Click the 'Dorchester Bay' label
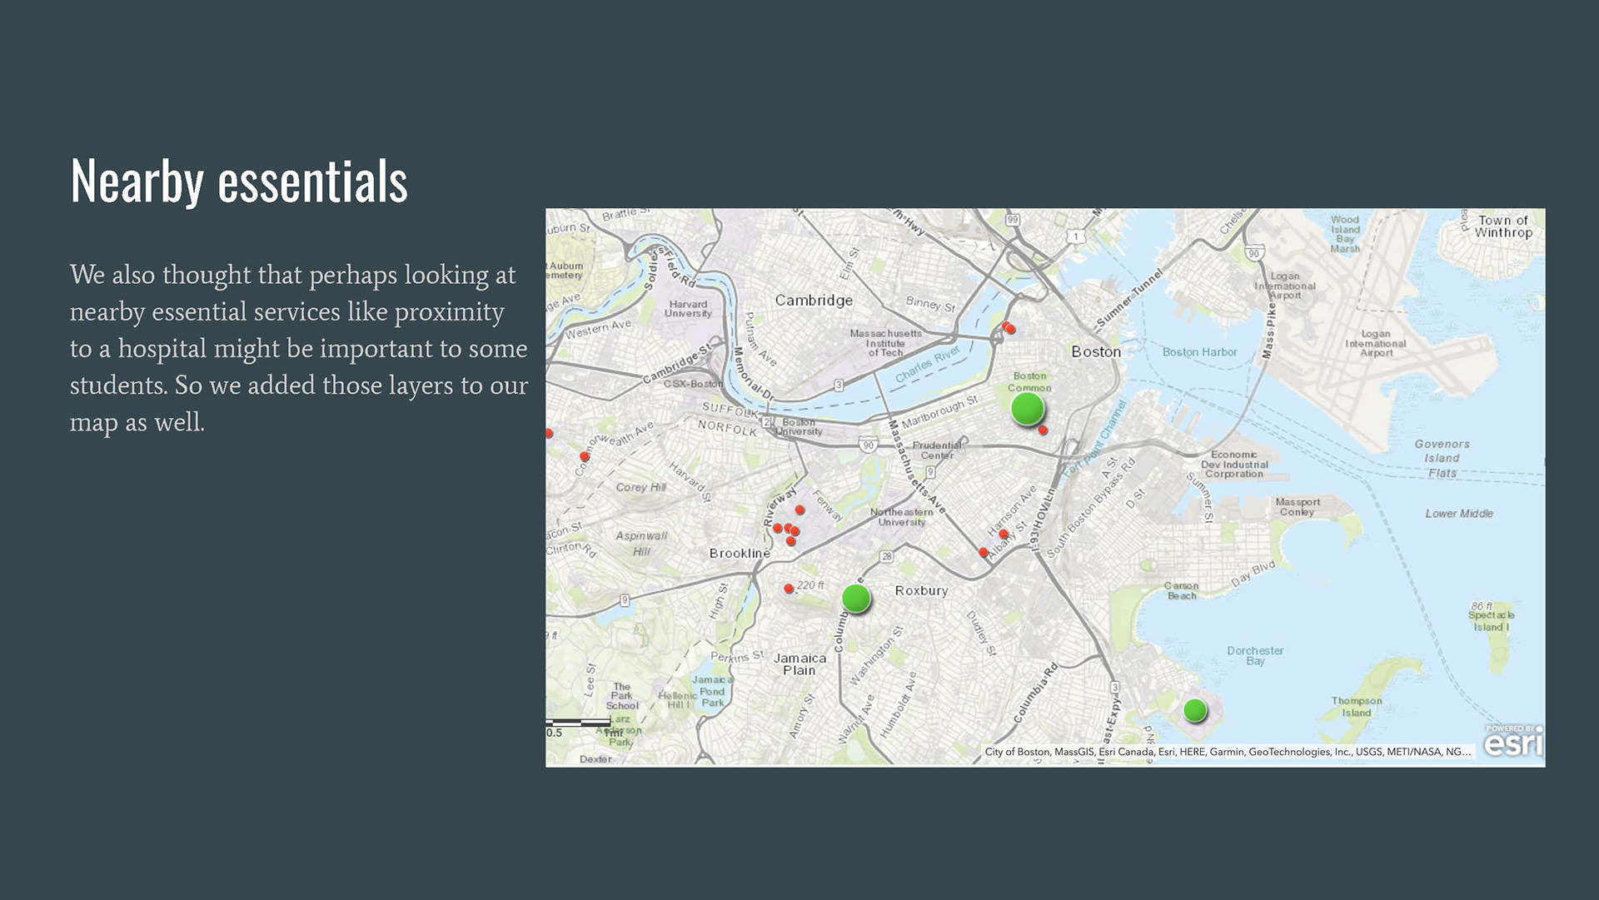The image size is (1599, 900). point(1255,656)
